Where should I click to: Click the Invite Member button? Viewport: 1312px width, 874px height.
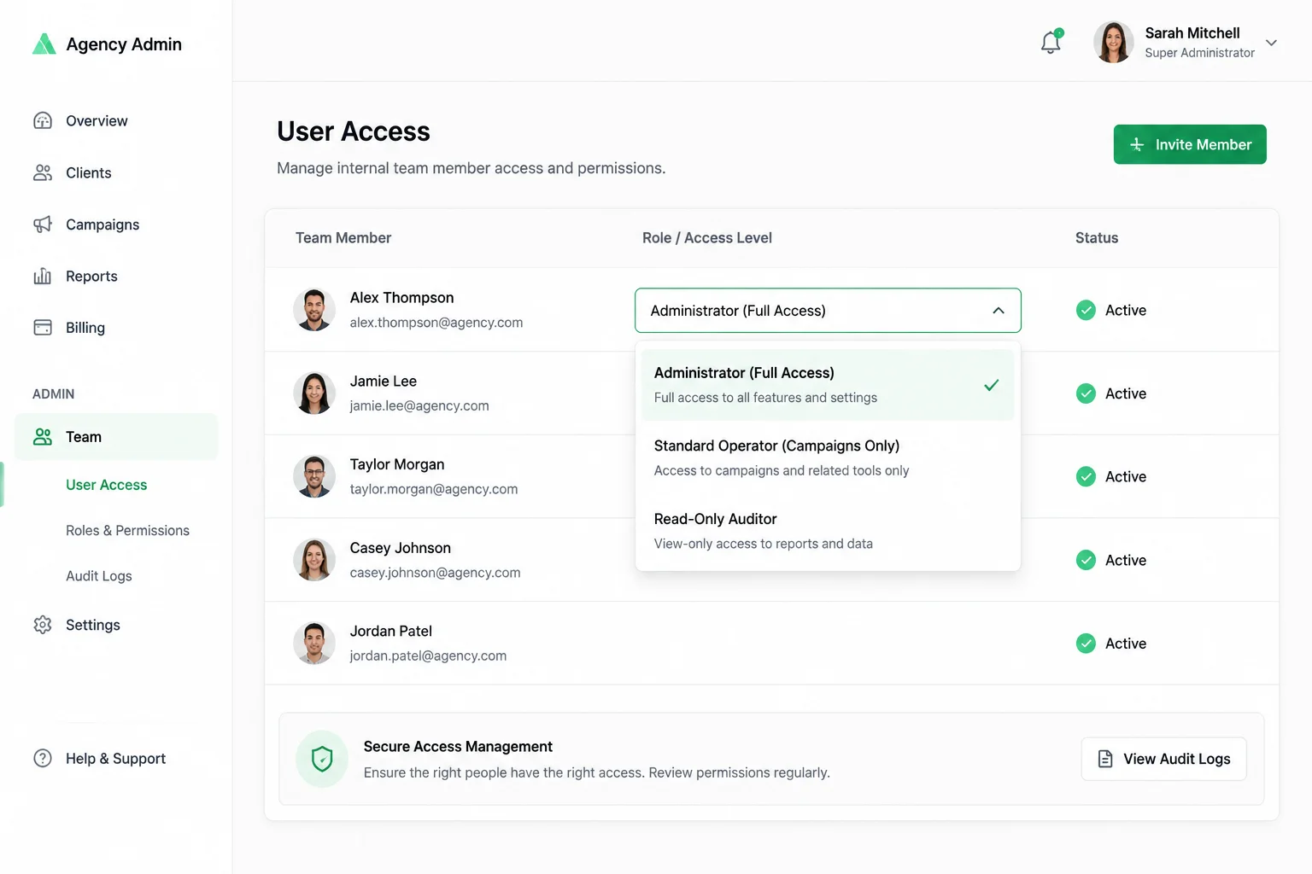point(1190,144)
